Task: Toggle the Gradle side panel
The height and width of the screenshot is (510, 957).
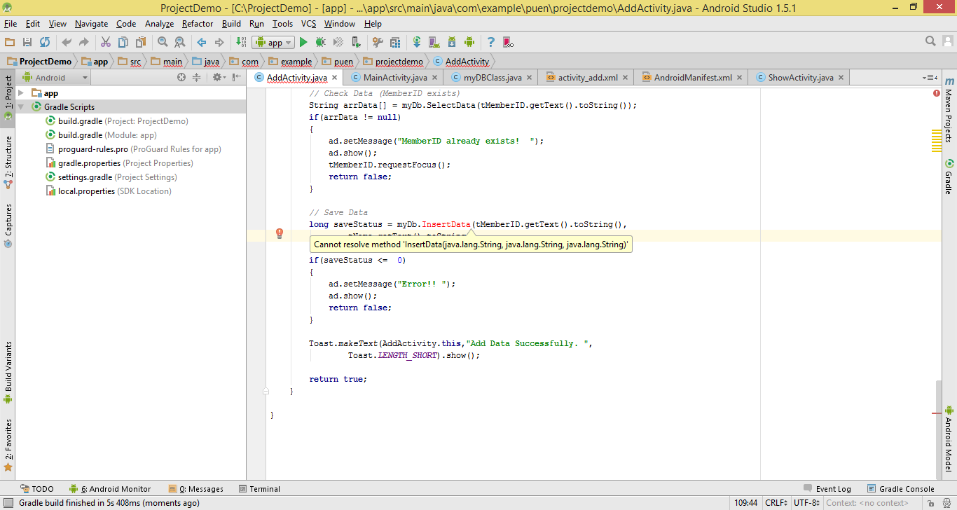Action: click(949, 176)
